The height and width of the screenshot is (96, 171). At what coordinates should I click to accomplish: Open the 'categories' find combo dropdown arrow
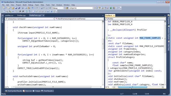pos(93,8)
